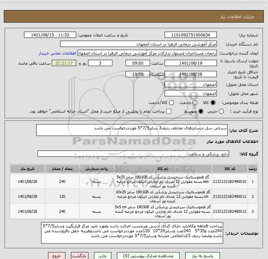This screenshot has height=259, width=268.
Task: Click the واحد شمارش column header
Action: tap(96, 169)
